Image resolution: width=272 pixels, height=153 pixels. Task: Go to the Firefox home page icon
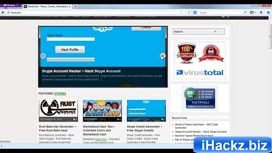[268, 12]
